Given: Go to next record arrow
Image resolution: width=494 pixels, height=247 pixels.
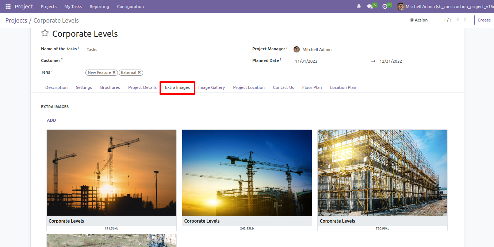Looking at the screenshot, I should coord(465,20).
